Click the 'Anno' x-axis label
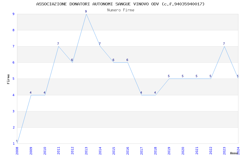Image resolution: width=241 pixels, height=156 pixels. click(x=234, y=153)
